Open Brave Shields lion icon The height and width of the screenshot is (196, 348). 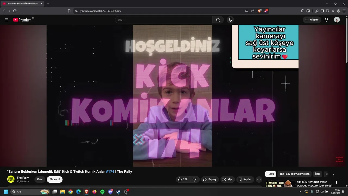click(x=260, y=11)
